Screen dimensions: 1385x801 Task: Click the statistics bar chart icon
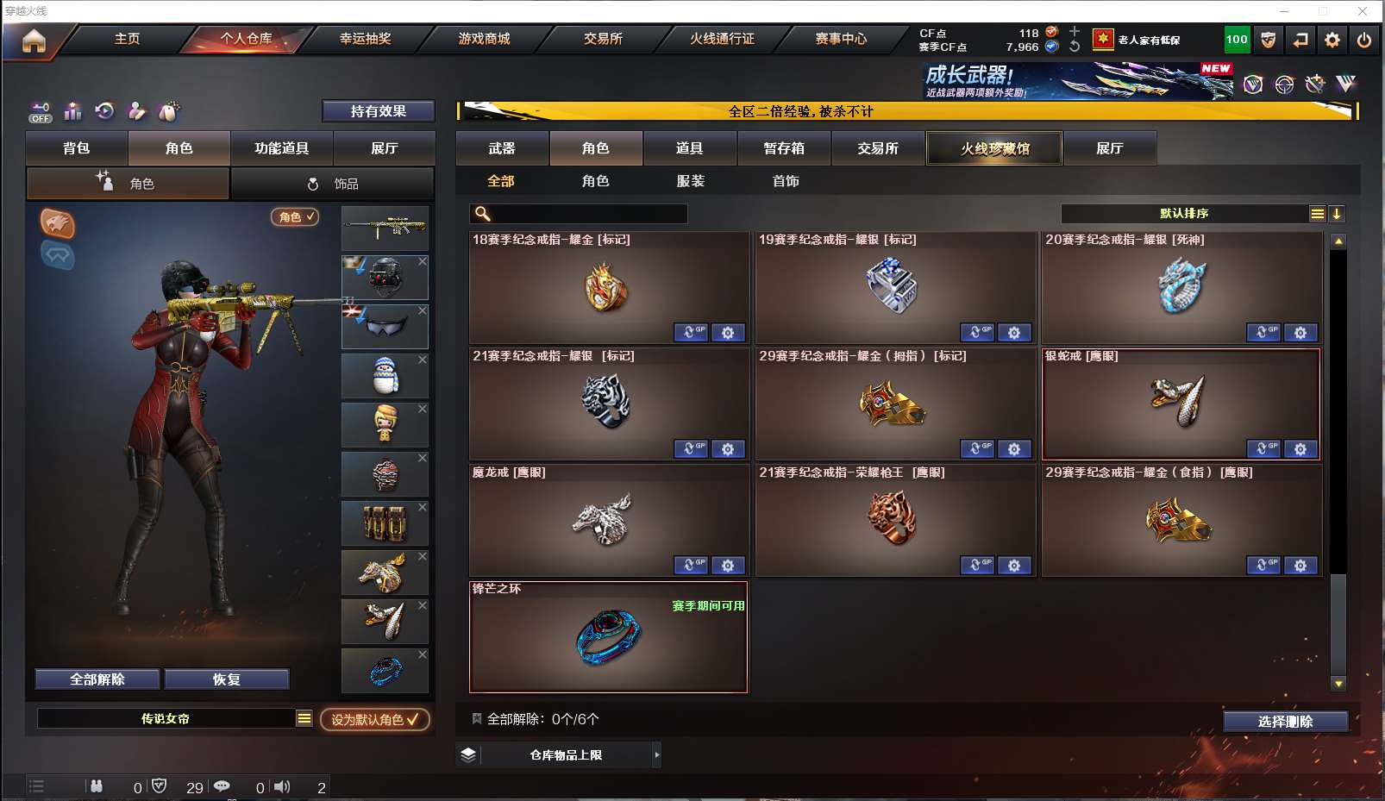pos(72,111)
